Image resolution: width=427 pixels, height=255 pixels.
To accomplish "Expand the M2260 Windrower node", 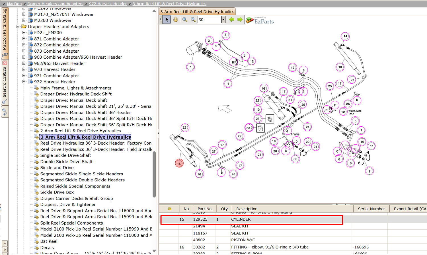I will 24,20.
